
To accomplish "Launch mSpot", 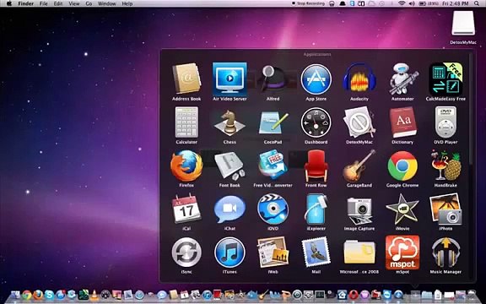I will (402, 252).
